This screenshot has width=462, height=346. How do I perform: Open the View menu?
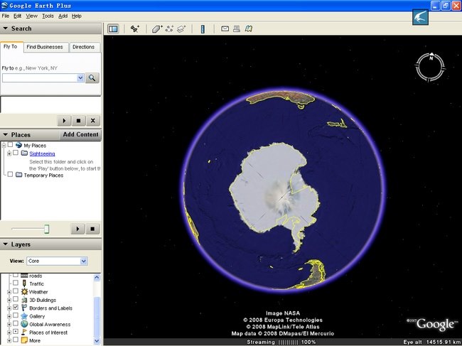[x=31, y=16]
